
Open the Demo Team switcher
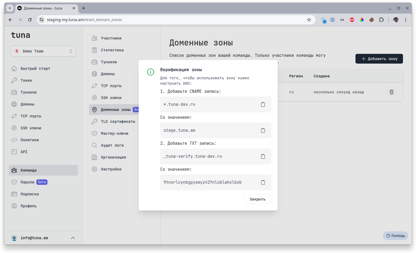pos(43,51)
